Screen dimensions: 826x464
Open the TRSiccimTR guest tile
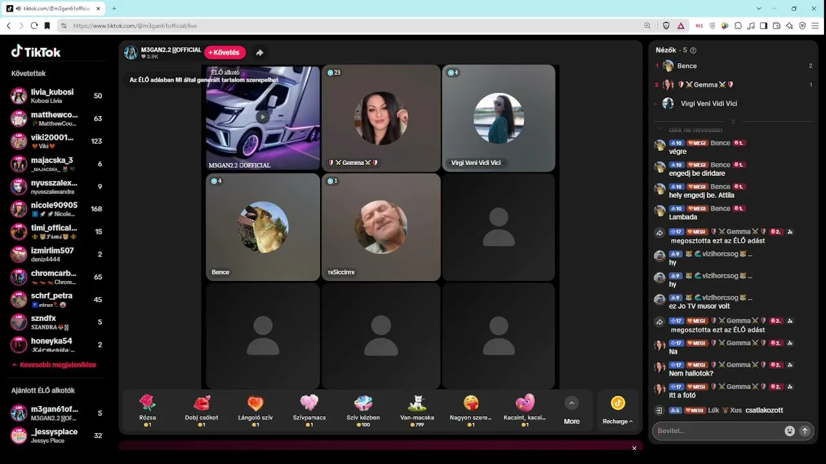click(x=381, y=227)
